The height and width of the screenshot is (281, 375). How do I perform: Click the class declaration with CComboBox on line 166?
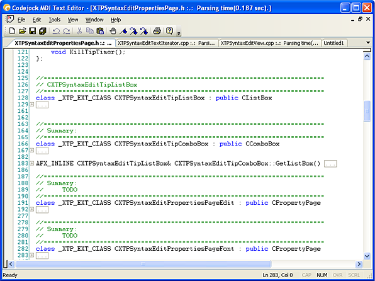[157, 144]
